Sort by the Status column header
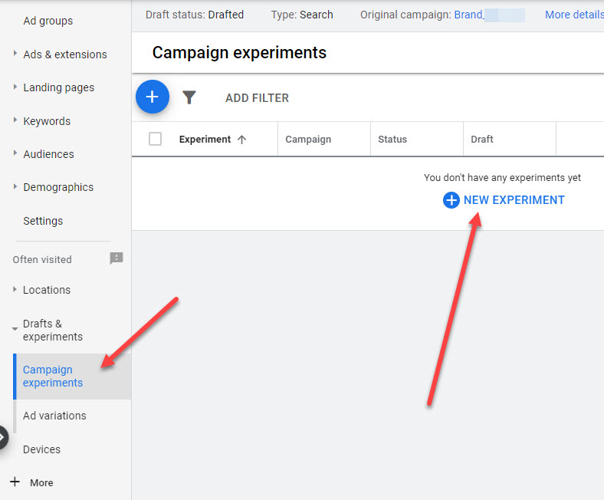This screenshot has width=604, height=500. [x=392, y=140]
